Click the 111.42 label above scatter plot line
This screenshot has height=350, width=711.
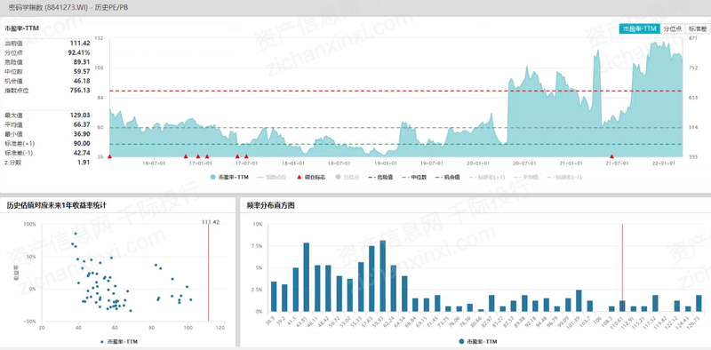click(211, 222)
